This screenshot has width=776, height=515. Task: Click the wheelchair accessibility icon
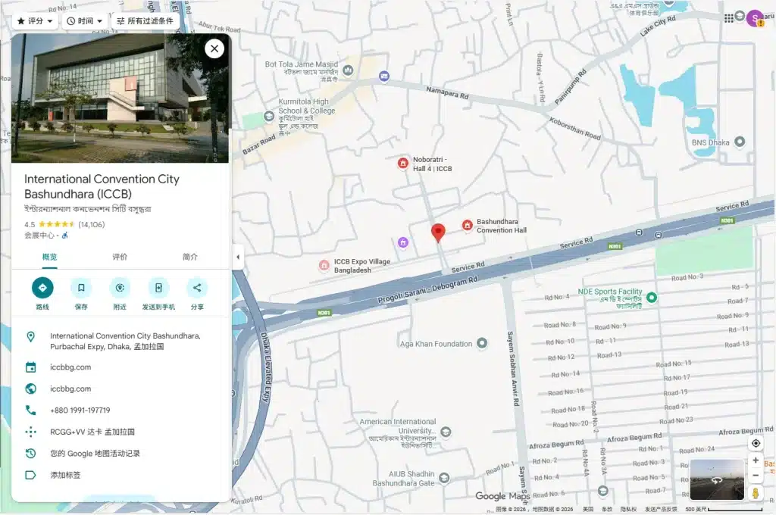pyautogui.click(x=65, y=236)
